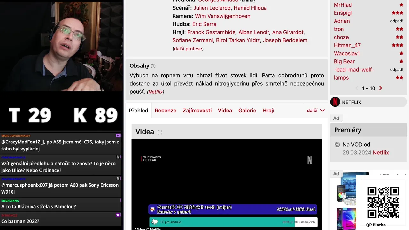Open Julien Leclercq screenwriter link
The width and height of the screenshot is (409, 230).
[212, 8]
